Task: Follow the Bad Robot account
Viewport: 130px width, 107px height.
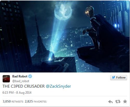Action: (119, 77)
